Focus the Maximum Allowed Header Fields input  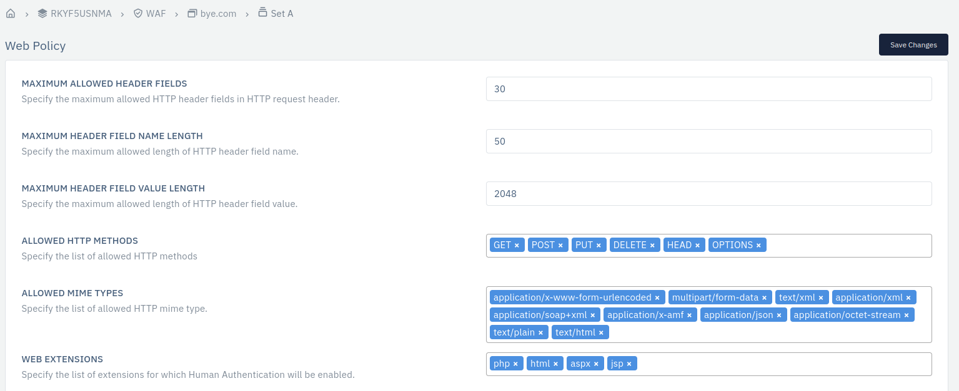(708, 89)
